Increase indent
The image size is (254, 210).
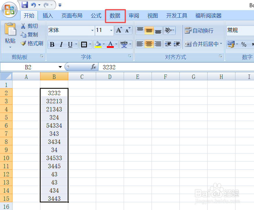point(176,44)
